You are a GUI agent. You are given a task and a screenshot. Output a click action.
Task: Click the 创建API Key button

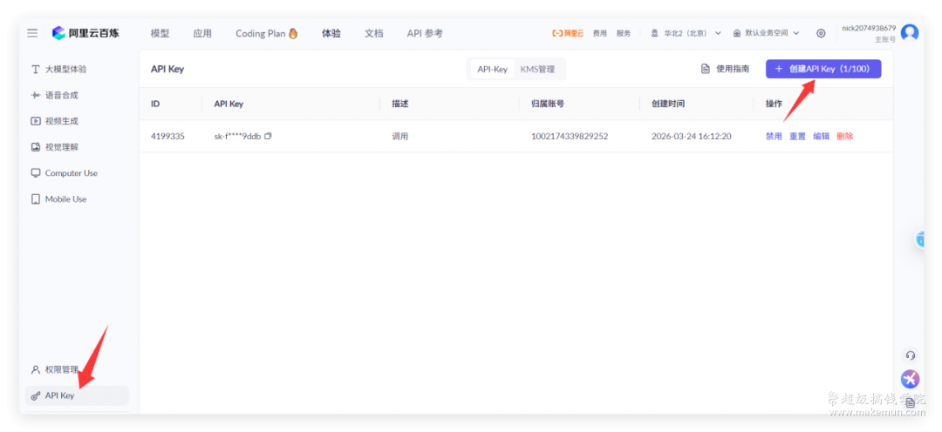tap(823, 69)
